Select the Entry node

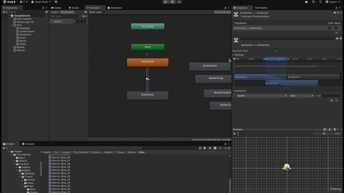pyautogui.click(x=148, y=47)
